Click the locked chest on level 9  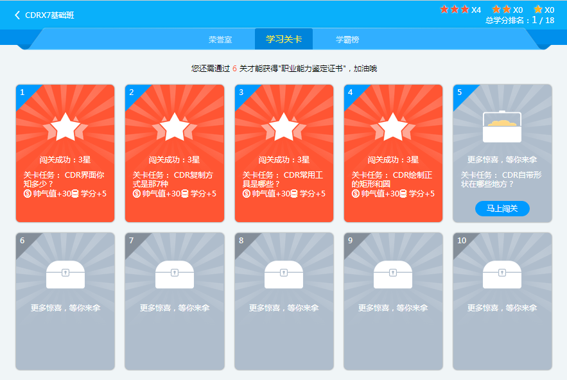pos(393,275)
